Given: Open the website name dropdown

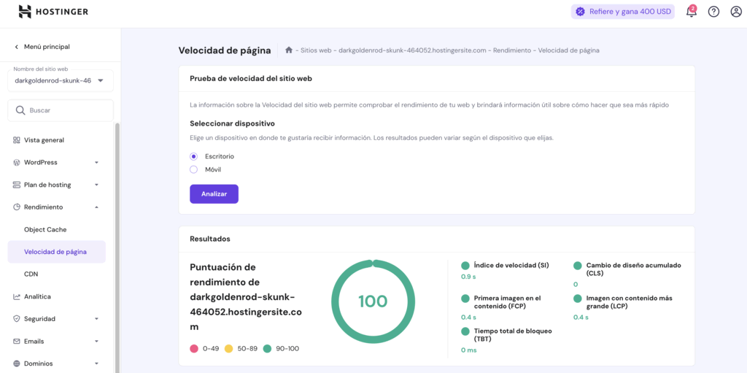Looking at the screenshot, I should [61, 80].
